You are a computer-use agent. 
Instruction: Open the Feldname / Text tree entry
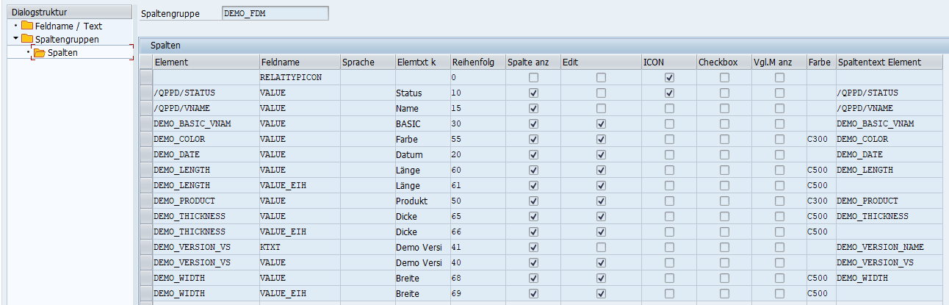[x=68, y=26]
